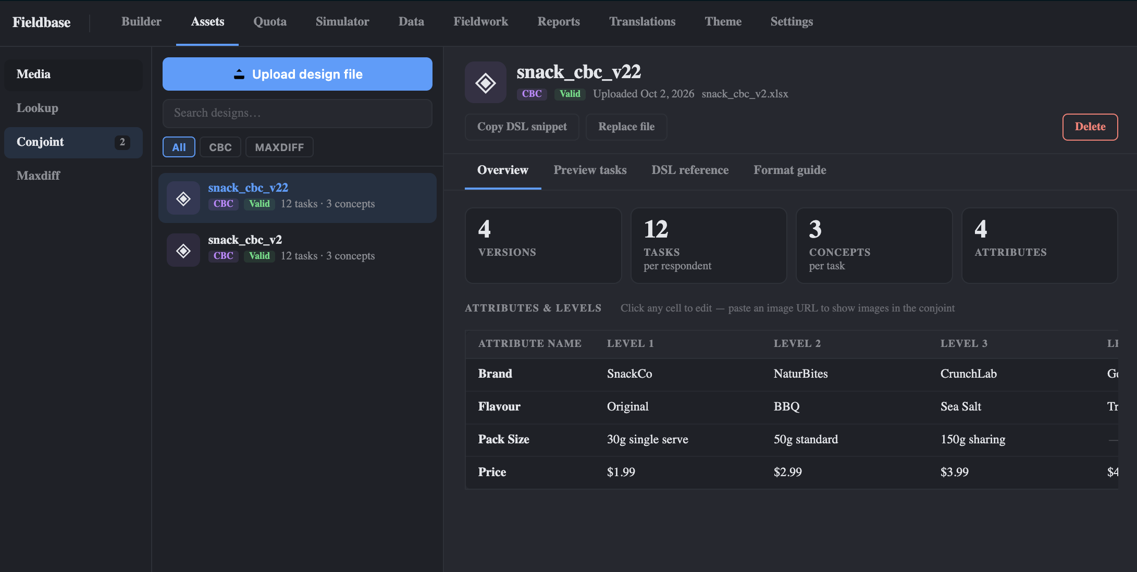Screen dimensions: 1137x572
Task: Select Lookup in the sidebar
Action: click(73, 108)
